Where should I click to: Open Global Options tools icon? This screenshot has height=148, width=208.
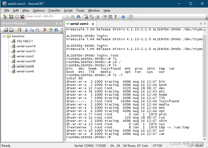[x=110, y=17]
